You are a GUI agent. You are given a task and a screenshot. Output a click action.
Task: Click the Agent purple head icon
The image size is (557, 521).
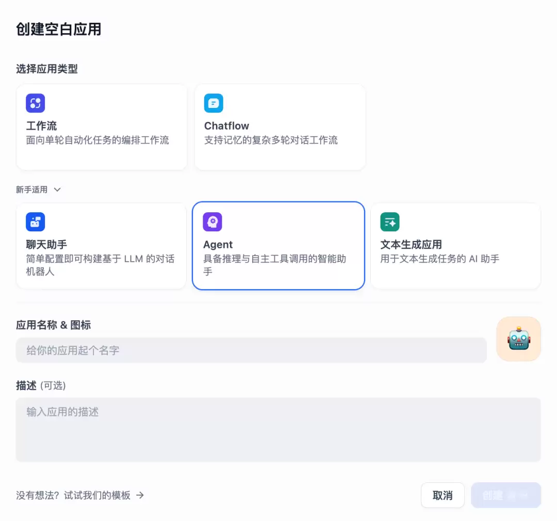pos(212,222)
